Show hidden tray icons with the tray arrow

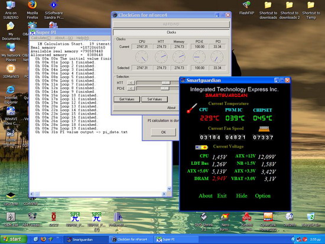coord(293,239)
